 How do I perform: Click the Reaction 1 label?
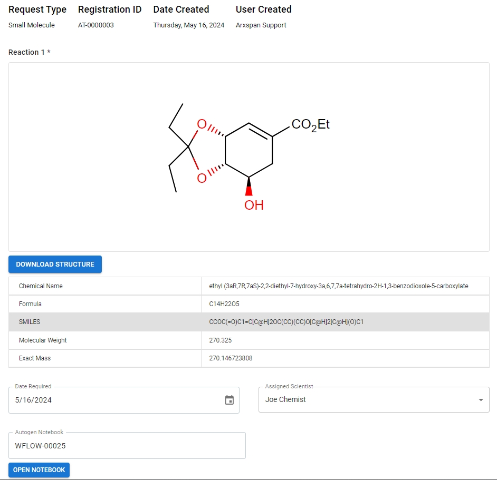[29, 52]
